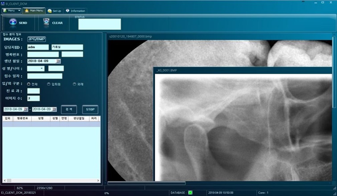Click the CLEAR trash bin icon
The width and height of the screenshot is (337, 196).
46,22
